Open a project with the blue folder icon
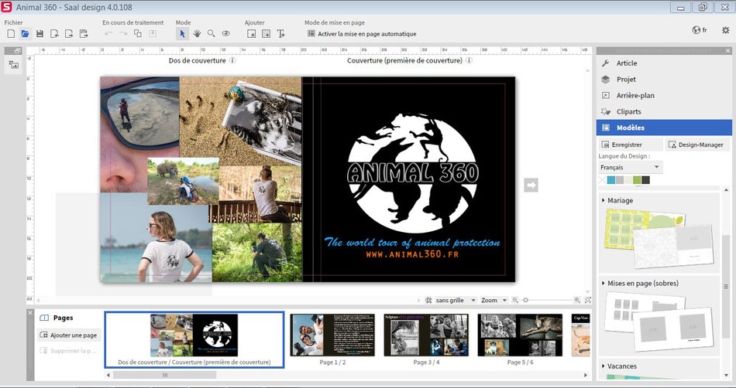The width and height of the screenshot is (736, 388). tap(26, 34)
